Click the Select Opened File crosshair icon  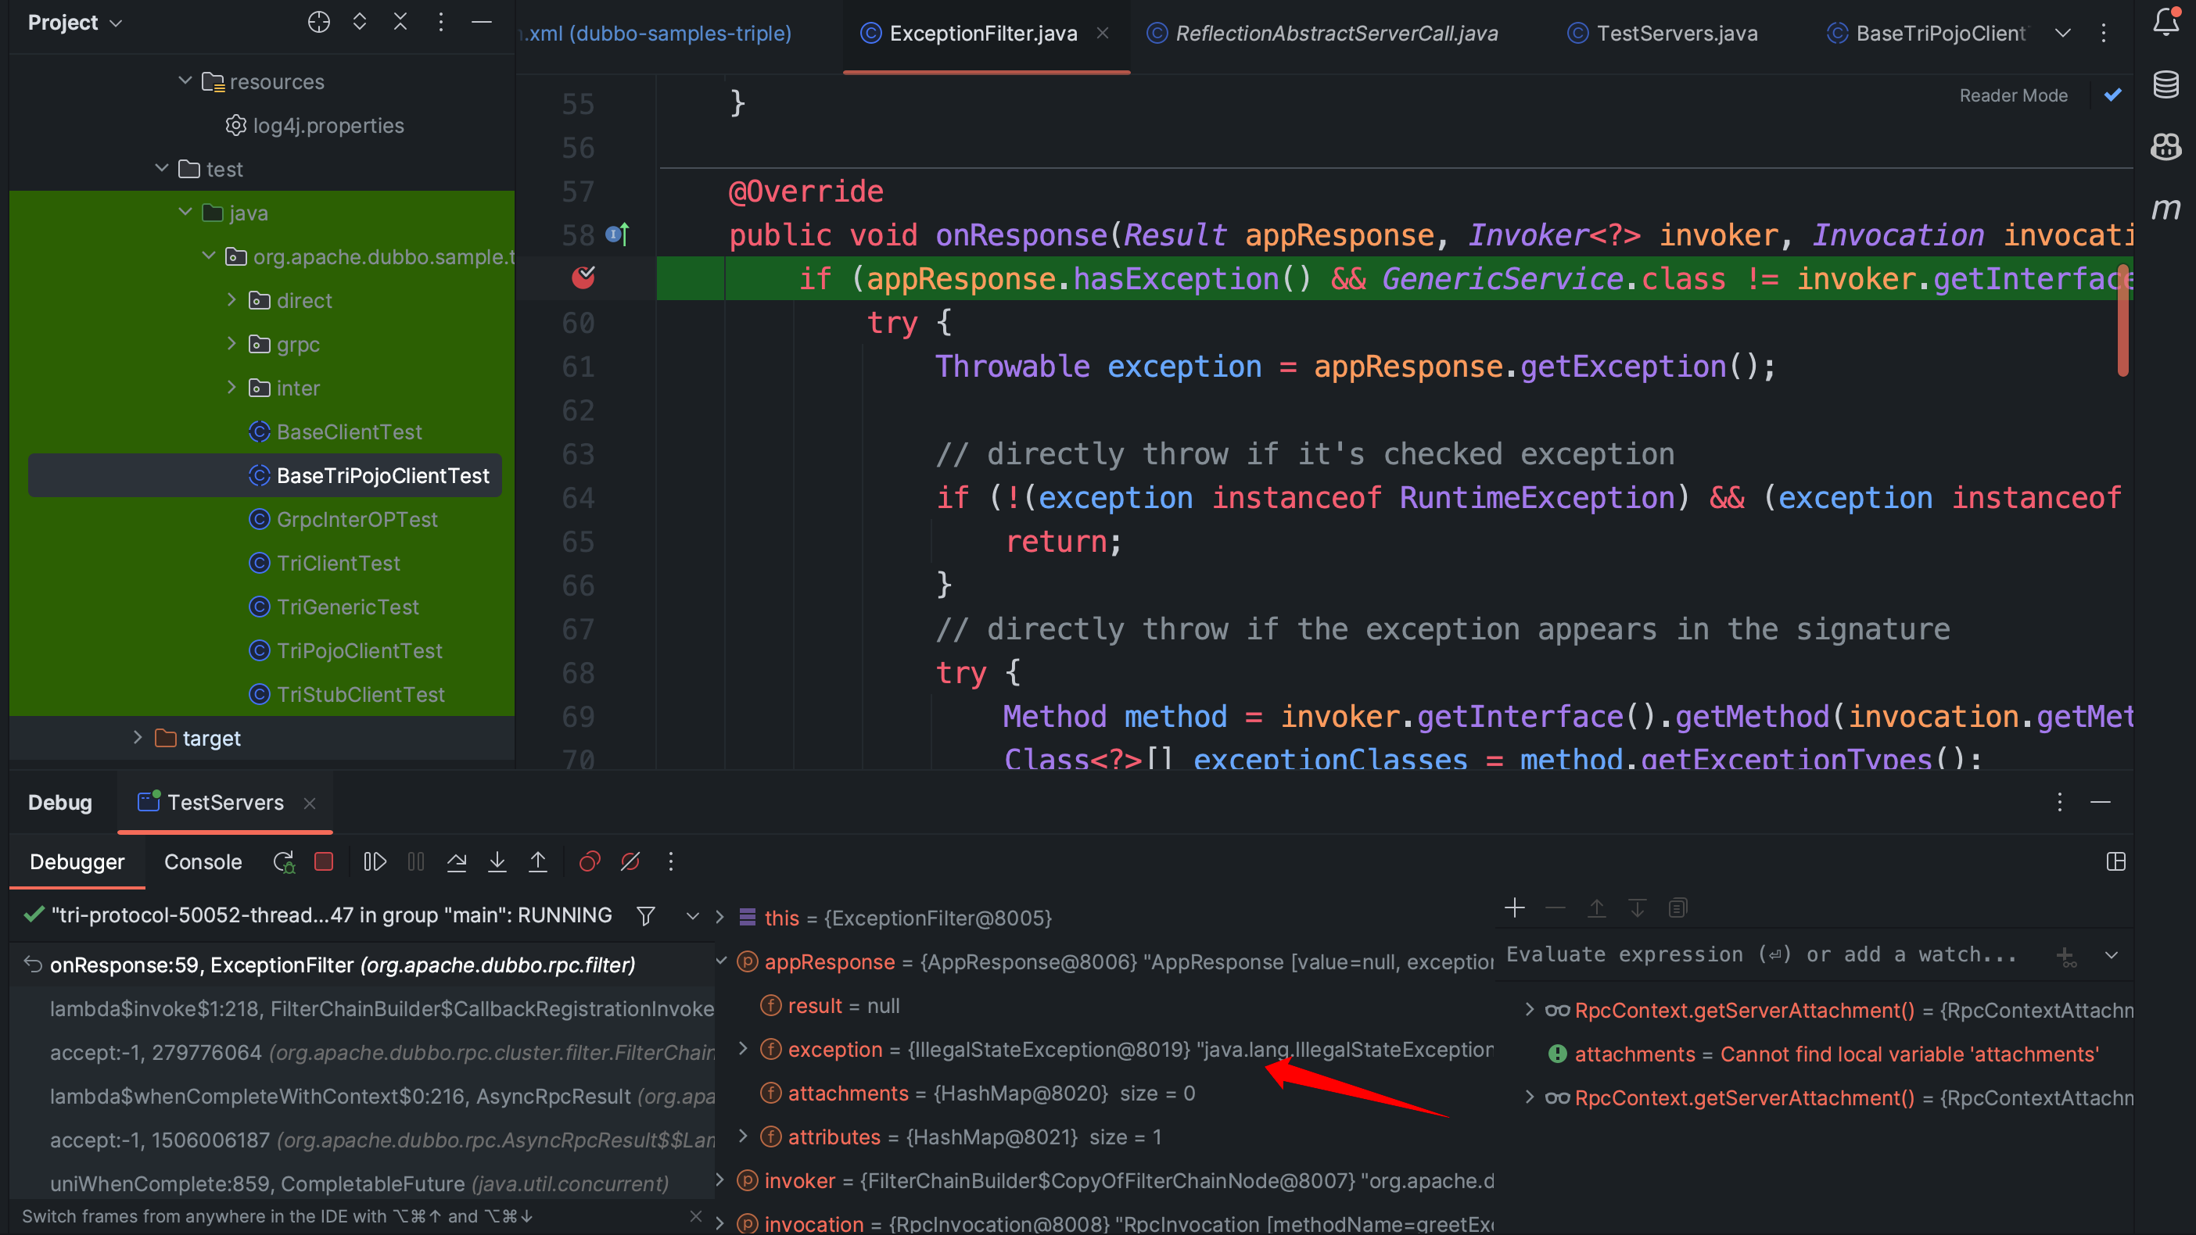coord(319,22)
